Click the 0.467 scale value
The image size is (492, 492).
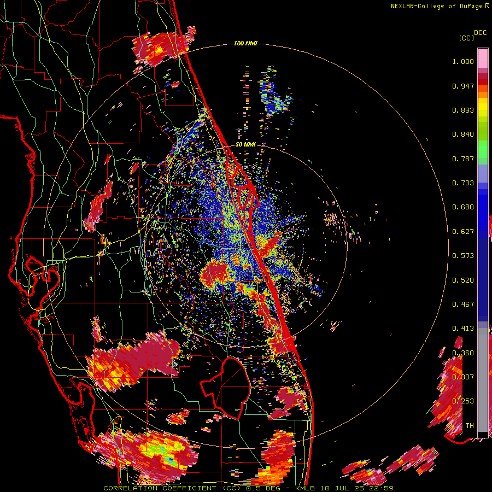463,304
